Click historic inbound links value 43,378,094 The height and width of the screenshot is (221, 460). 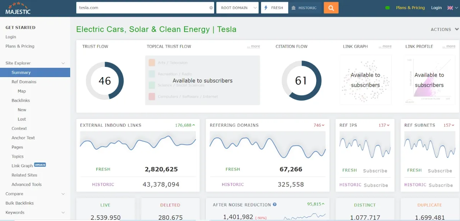pos(161,185)
